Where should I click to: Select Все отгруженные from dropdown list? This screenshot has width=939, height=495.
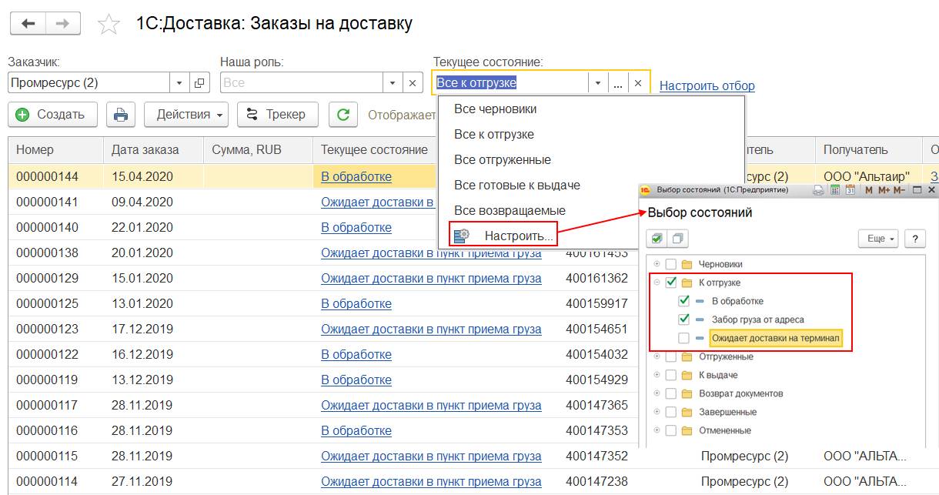pos(591,159)
